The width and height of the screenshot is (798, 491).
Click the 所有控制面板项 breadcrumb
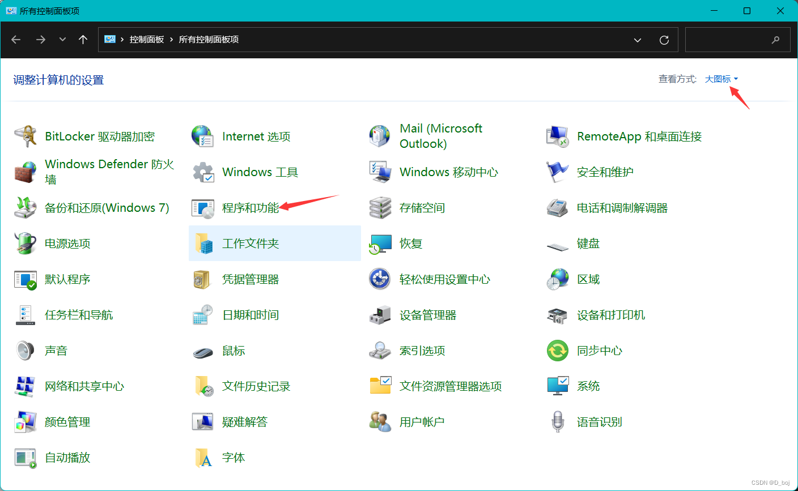[x=209, y=40]
